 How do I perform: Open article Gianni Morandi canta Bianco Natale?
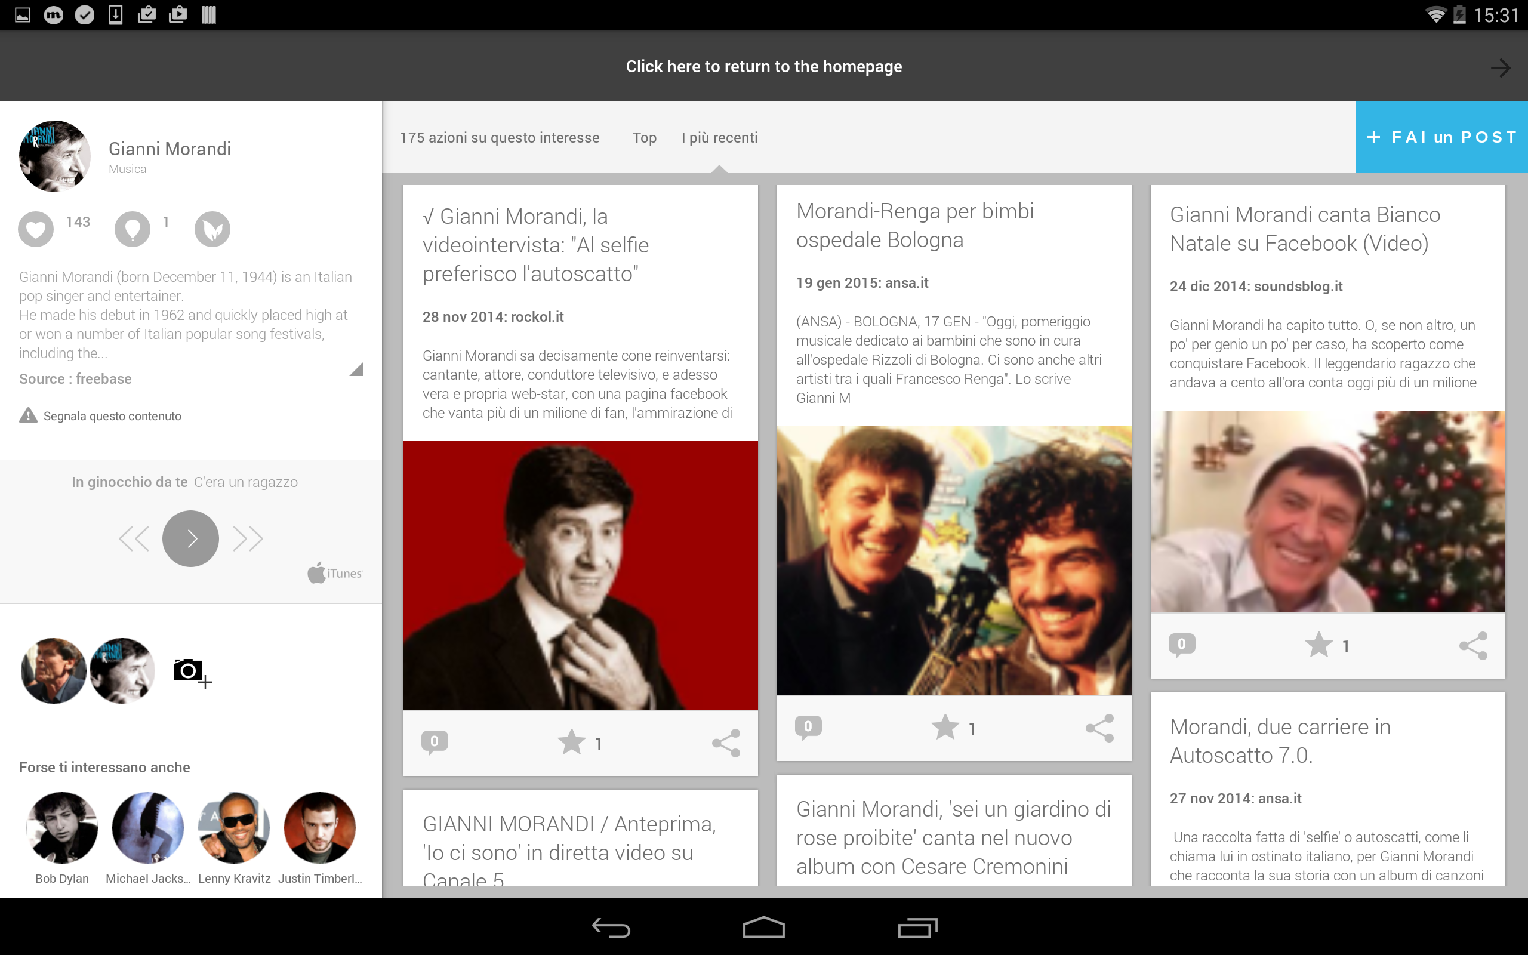coord(1305,229)
